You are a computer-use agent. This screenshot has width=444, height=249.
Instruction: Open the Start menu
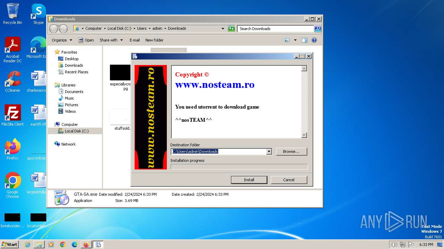click(9, 244)
